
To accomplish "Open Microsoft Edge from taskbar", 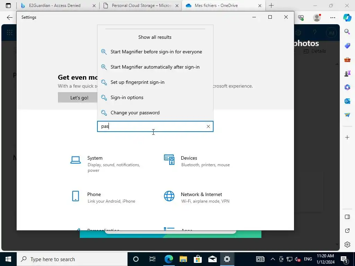I will tap(169, 259).
